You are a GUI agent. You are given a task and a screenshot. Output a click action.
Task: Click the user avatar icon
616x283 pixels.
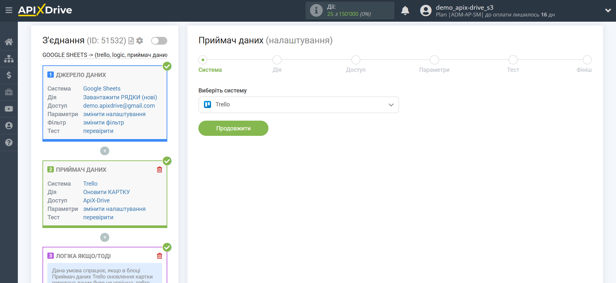(426, 11)
